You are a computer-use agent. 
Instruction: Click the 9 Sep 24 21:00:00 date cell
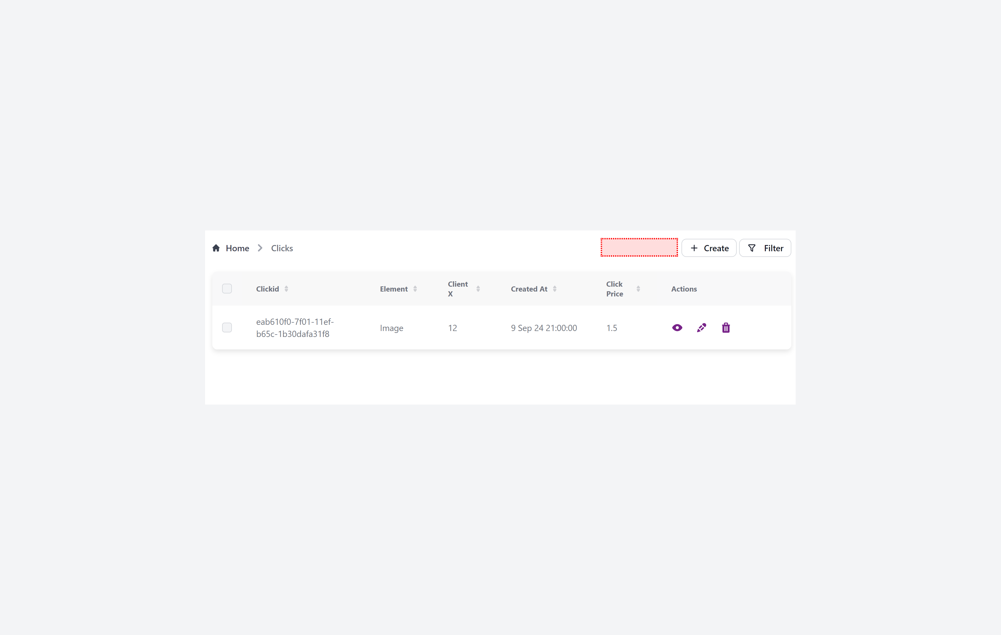(x=544, y=328)
